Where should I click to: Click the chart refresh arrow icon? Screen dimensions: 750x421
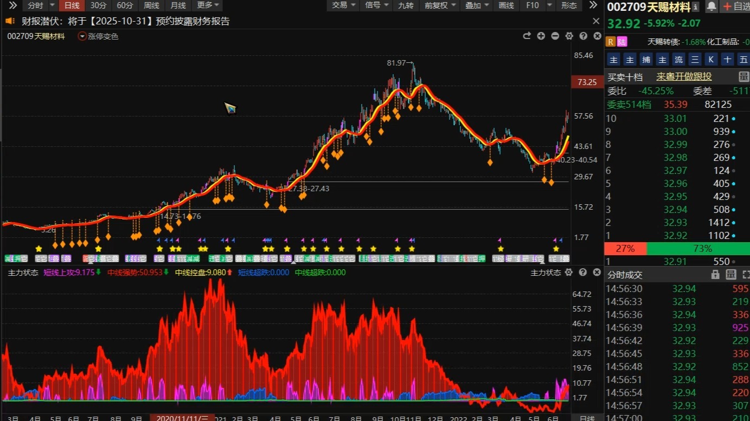tap(527, 36)
